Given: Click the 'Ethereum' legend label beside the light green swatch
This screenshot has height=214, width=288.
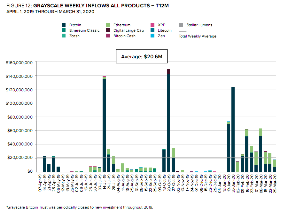Looking at the screenshot, I should click(122, 25).
